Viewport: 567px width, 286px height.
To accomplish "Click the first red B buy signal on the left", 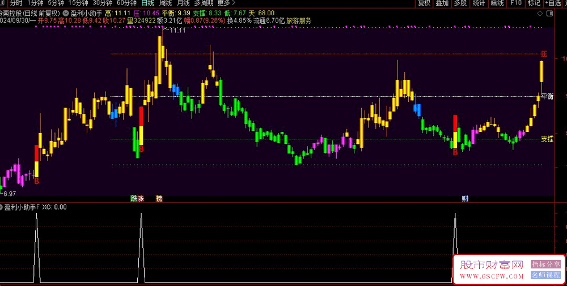I will 36,181.
